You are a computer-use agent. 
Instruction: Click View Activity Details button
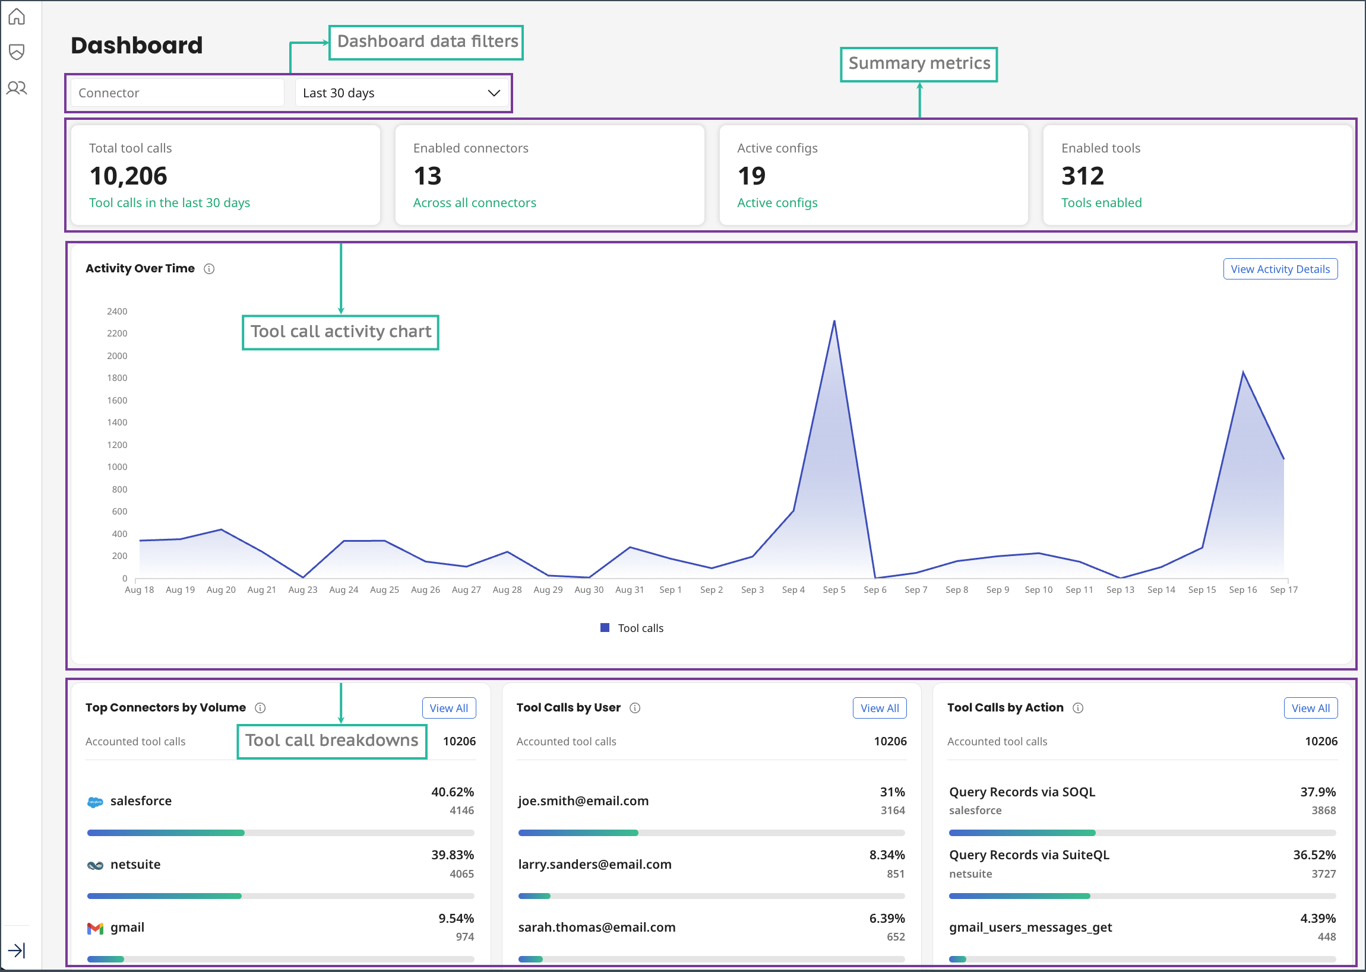tap(1280, 269)
